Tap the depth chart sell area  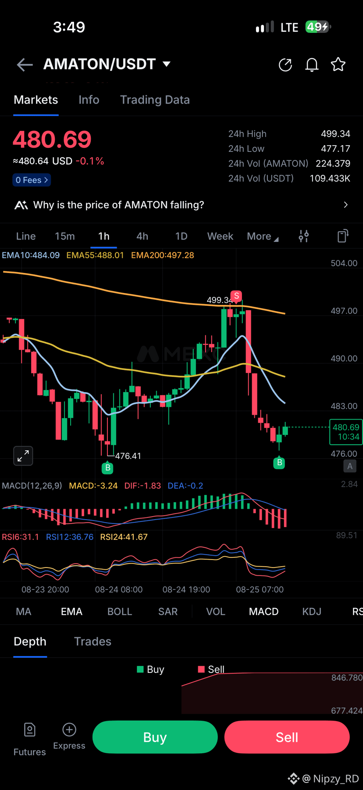[272, 693]
